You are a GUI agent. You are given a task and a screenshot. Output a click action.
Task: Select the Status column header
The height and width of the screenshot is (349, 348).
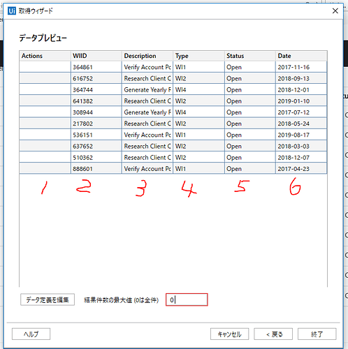(x=250, y=56)
